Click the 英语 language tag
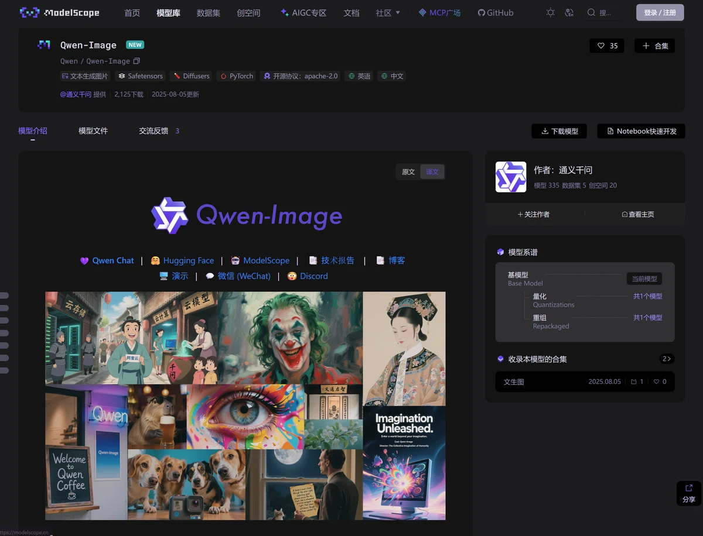Viewport: 703px width, 536px height. pos(359,76)
